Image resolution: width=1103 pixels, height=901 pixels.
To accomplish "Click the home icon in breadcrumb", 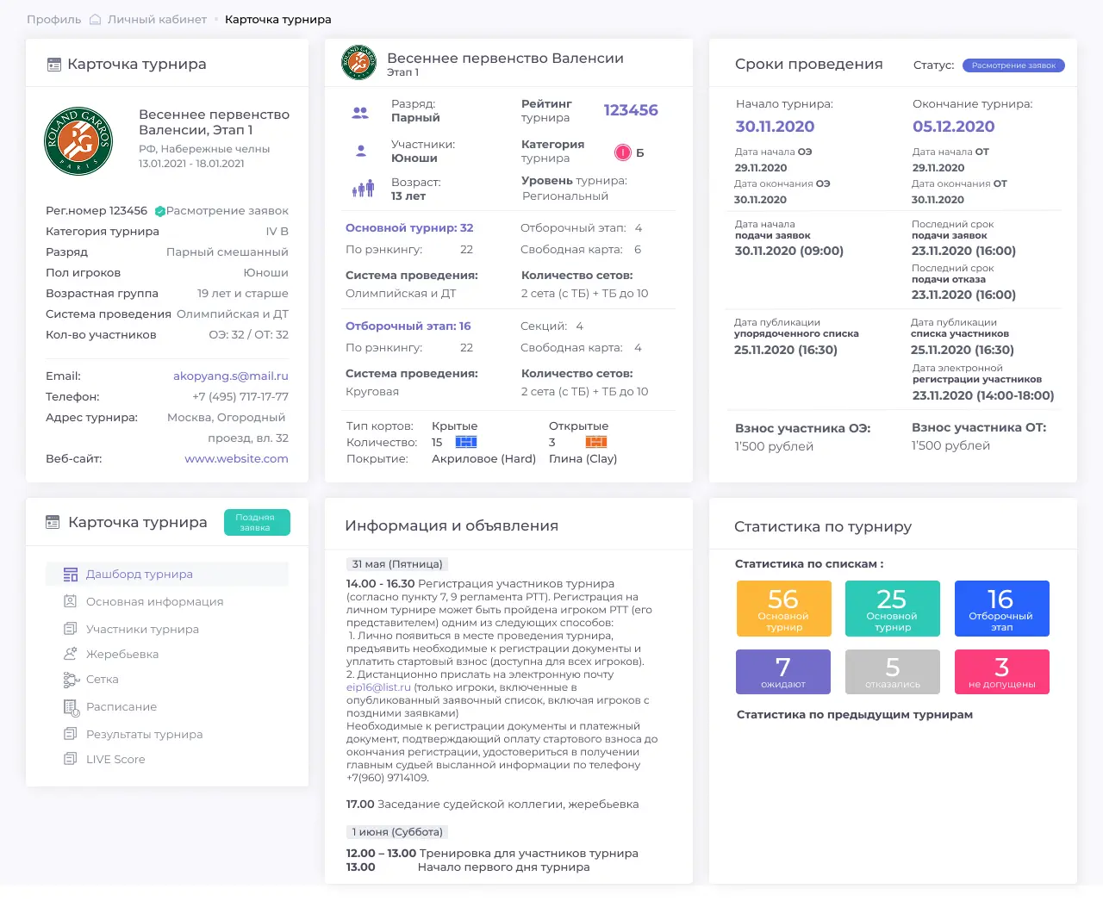I will tap(96, 19).
